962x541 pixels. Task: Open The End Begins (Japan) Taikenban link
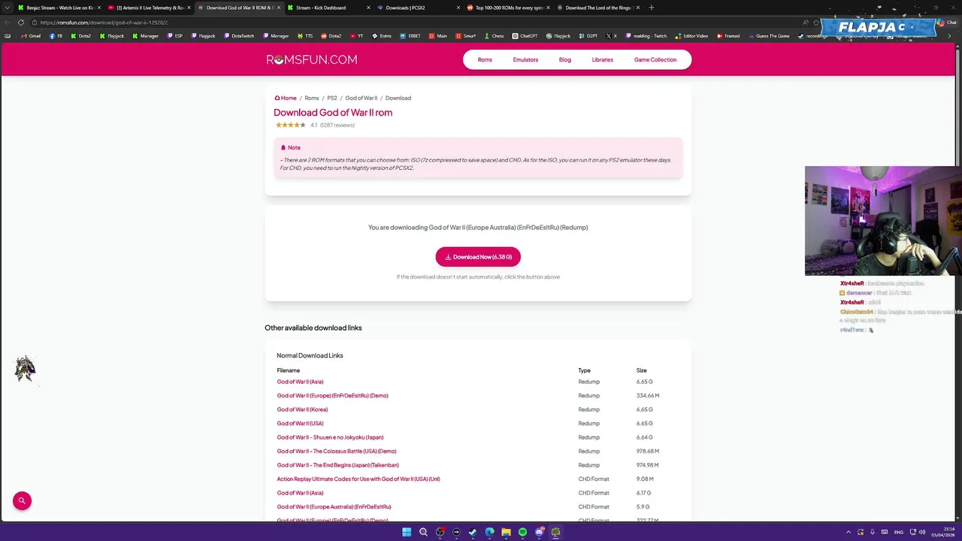[337, 465]
